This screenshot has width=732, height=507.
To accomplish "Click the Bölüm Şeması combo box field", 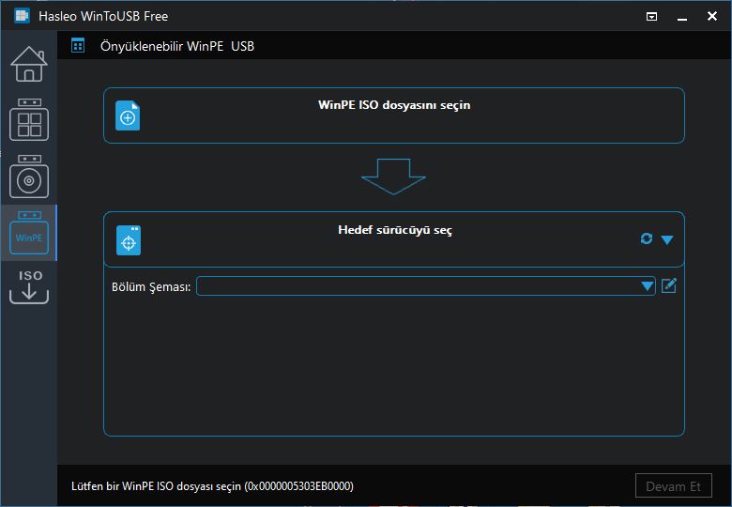I will point(425,285).
